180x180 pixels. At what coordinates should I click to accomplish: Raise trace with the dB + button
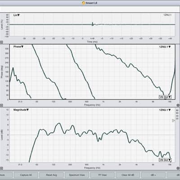tap(153, 175)
